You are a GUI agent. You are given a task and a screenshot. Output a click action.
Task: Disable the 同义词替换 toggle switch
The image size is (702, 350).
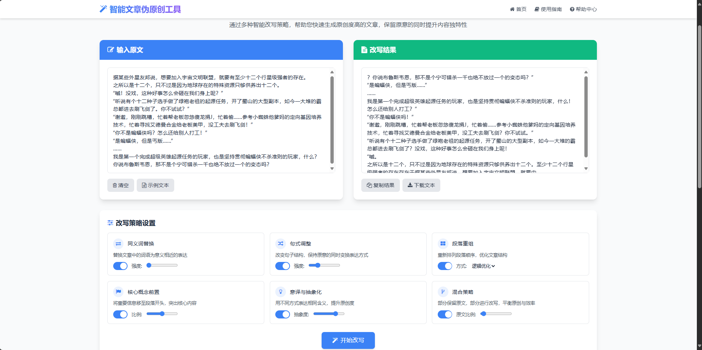click(x=120, y=266)
